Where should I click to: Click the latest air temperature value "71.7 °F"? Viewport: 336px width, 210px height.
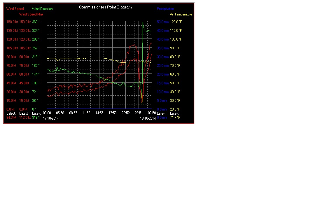pos(175,118)
